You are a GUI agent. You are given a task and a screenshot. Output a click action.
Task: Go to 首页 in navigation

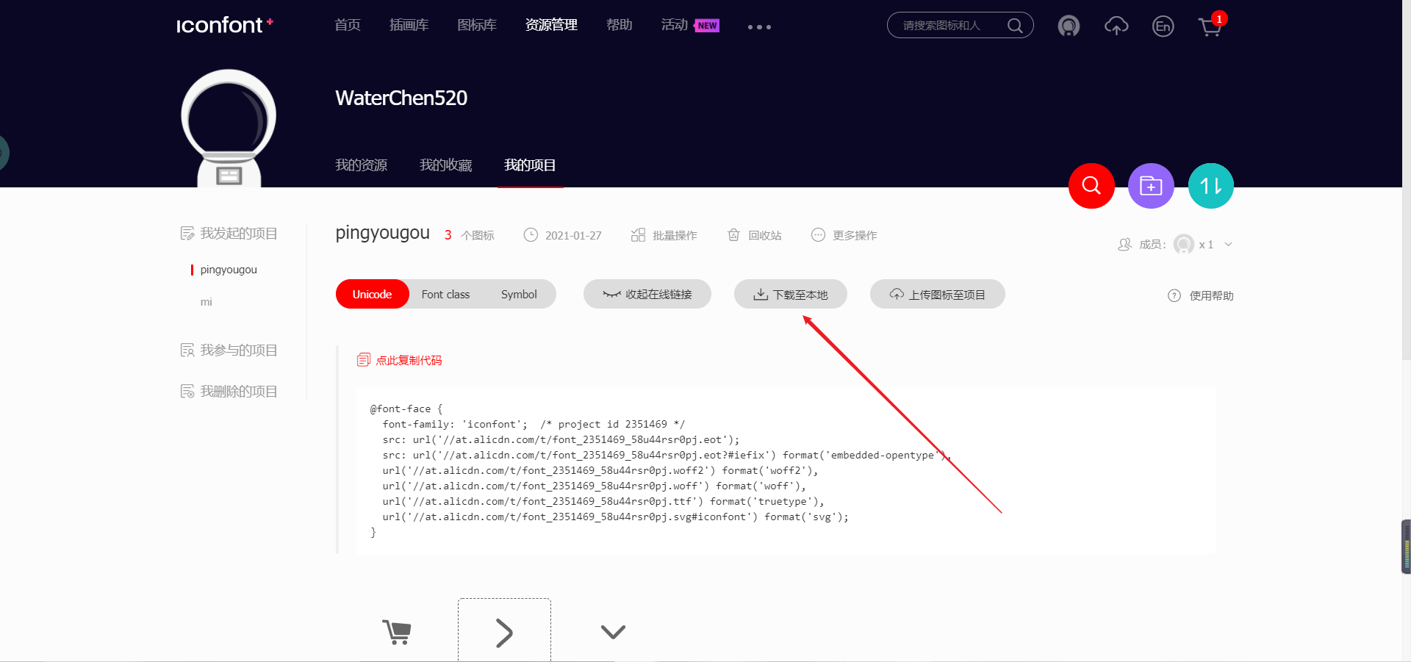(348, 25)
